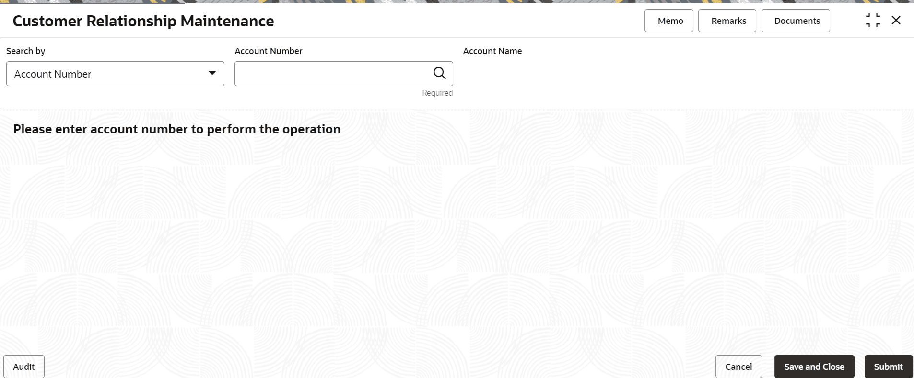Click the 'Search by' label
The height and width of the screenshot is (378, 914).
click(26, 51)
